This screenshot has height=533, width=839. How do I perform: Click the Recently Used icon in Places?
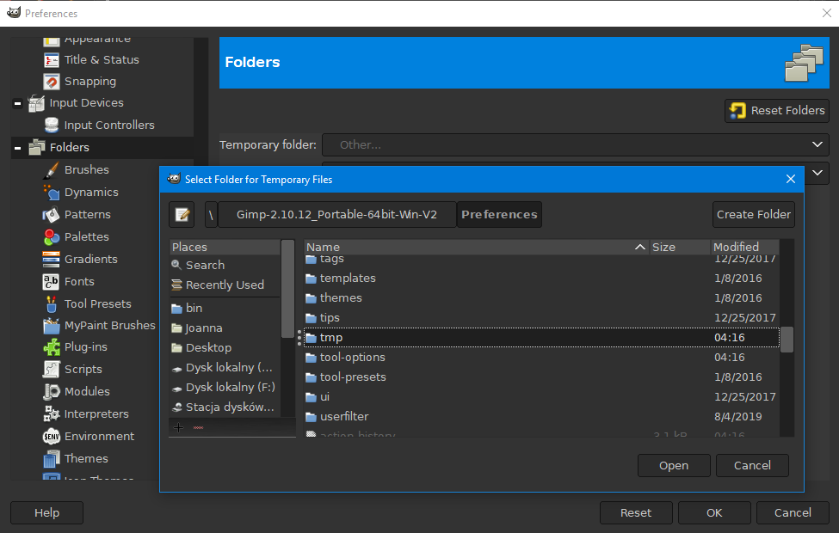(176, 285)
